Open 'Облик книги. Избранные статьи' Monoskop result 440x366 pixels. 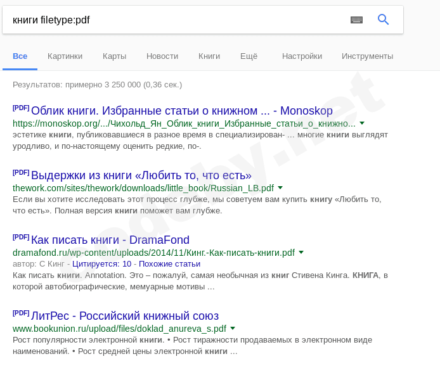click(x=181, y=110)
